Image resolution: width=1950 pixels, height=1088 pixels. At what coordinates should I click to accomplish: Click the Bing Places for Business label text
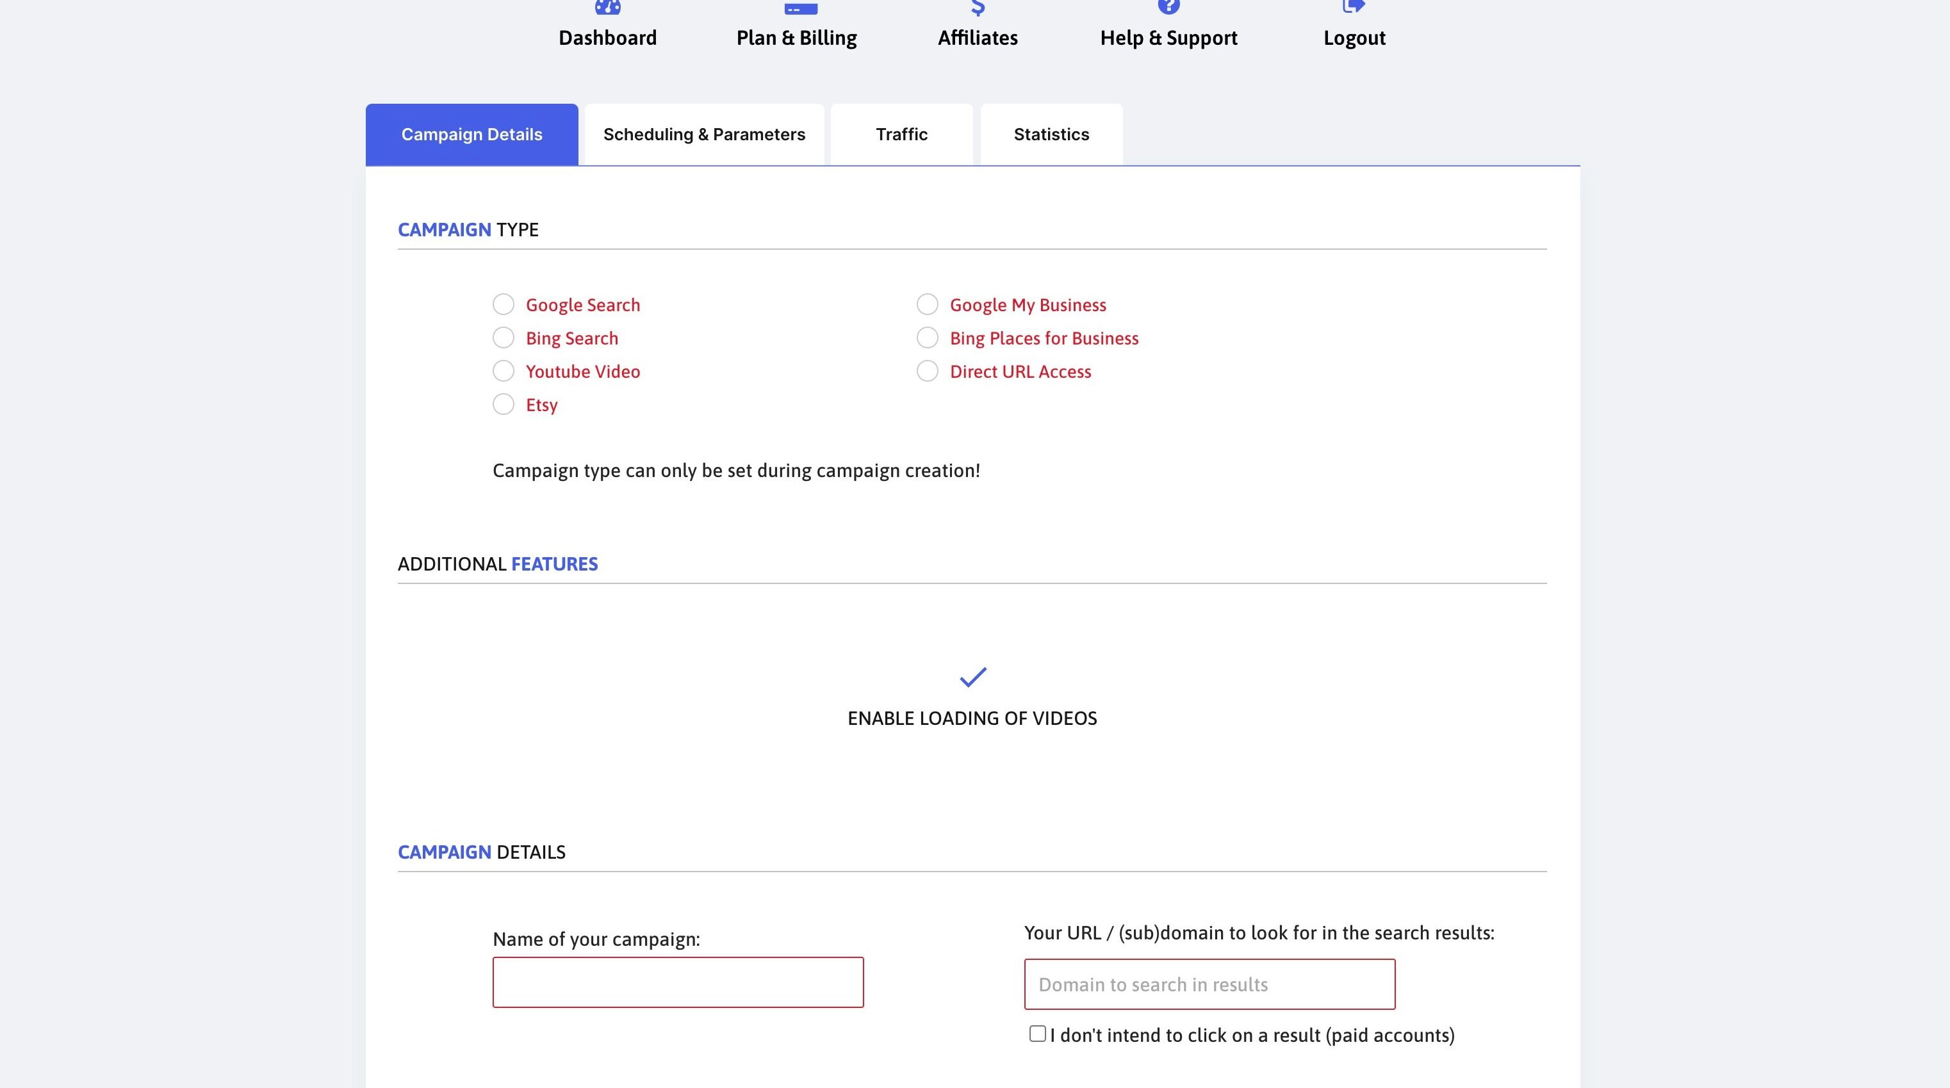pyautogui.click(x=1044, y=338)
